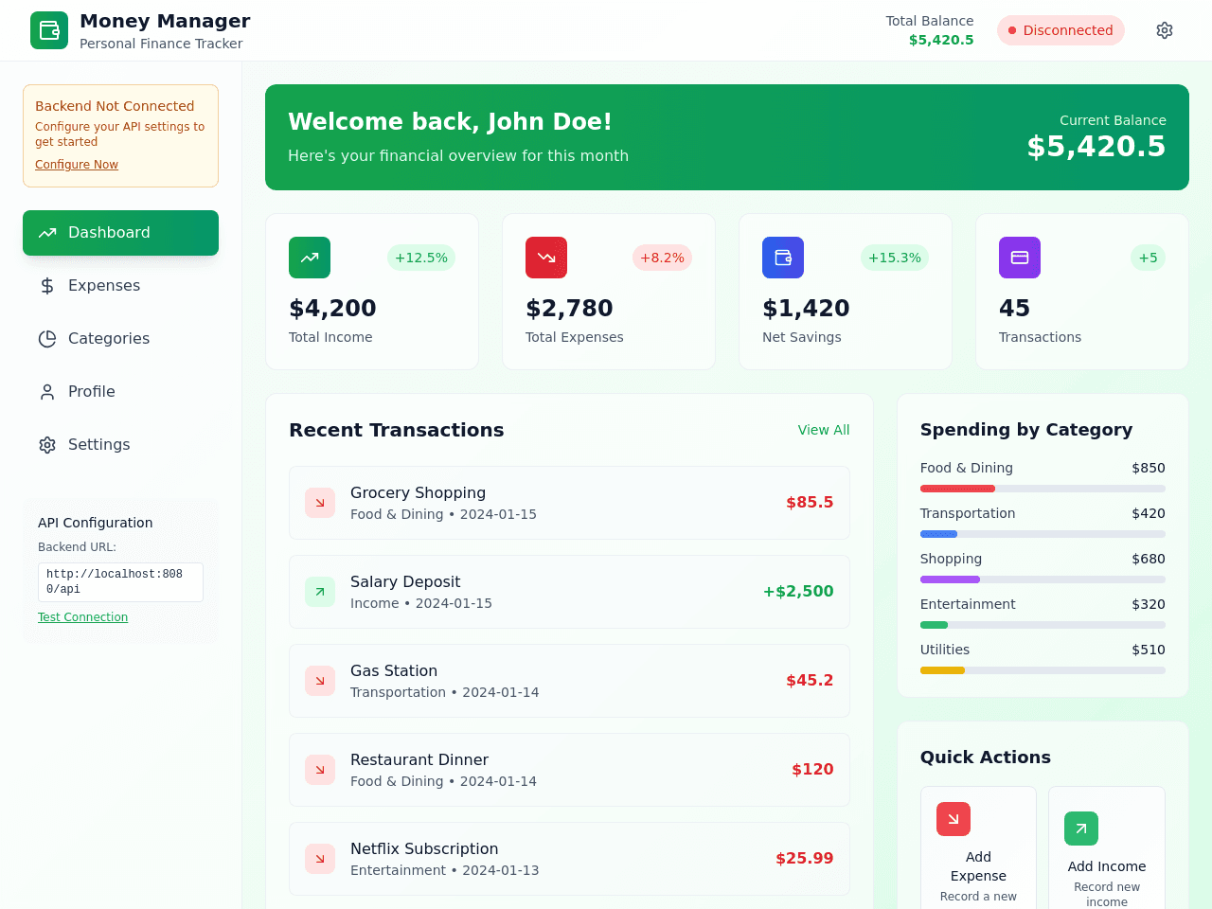Click the Money Manager wallet logo icon
This screenshot has height=909, width=1212.
point(49,30)
